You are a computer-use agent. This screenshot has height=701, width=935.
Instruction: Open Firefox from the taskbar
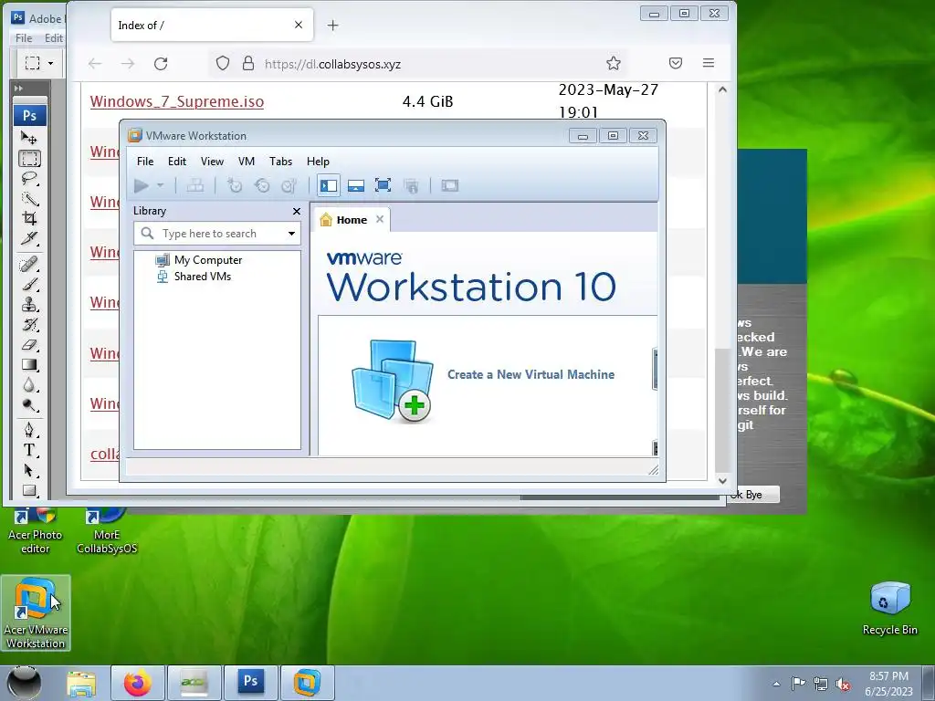(138, 683)
